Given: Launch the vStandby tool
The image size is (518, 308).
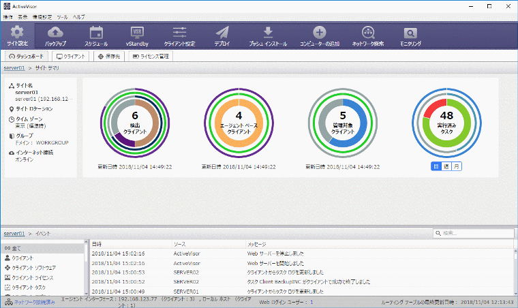Looking at the screenshot, I should (137, 35).
